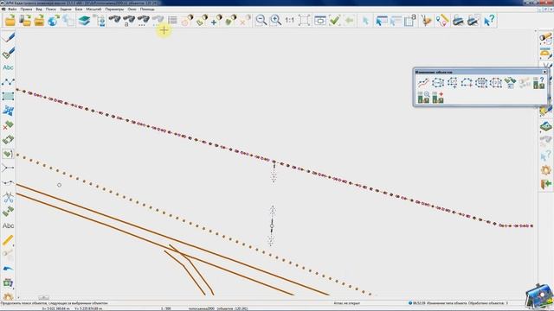Click the gear settings icon in right sidebar
This screenshot has height=311, width=554.
coord(545,170)
